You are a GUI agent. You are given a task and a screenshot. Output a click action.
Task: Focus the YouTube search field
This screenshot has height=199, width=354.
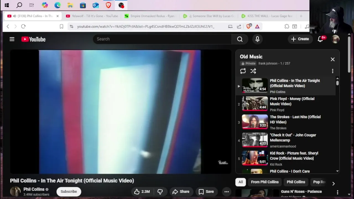162,39
